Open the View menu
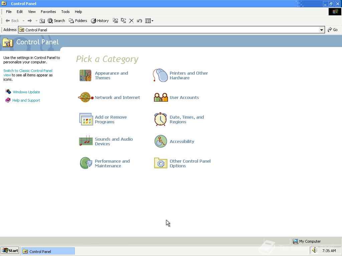 [x=32, y=12]
